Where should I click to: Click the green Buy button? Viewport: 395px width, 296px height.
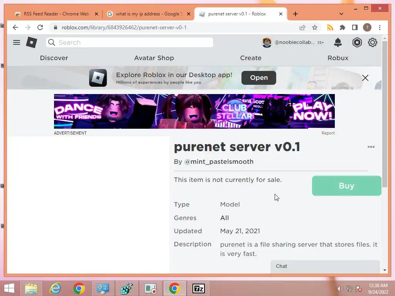tap(346, 186)
